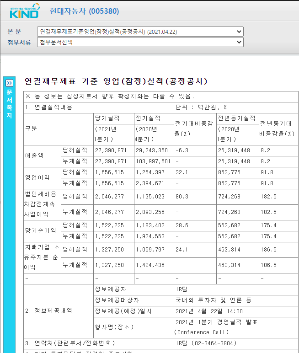Click the 당기순이익 row label

click(x=42, y=231)
